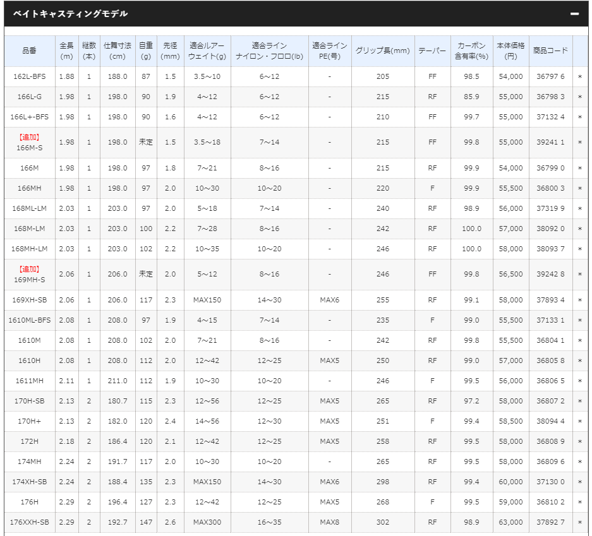Click the asterisk icon in the 176XXH-SB row
Viewport: 592px width, 536px height.
[x=579, y=522]
